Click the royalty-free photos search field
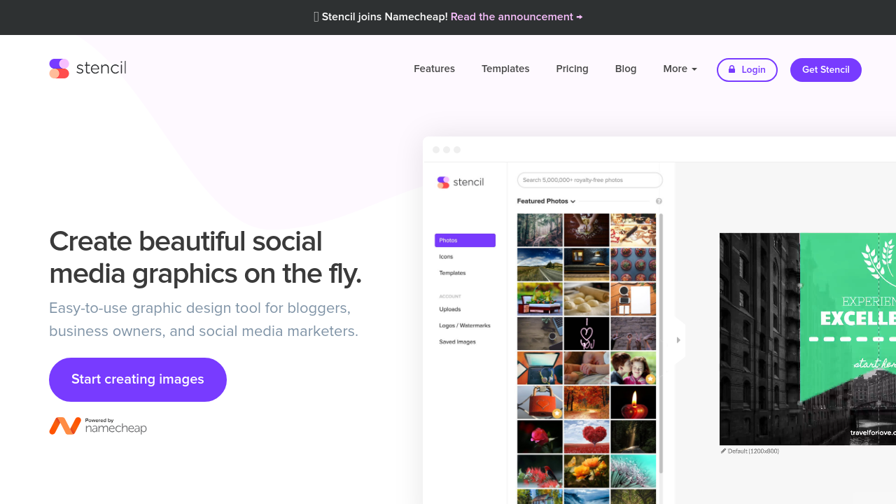This screenshot has width=896, height=504. click(x=589, y=180)
